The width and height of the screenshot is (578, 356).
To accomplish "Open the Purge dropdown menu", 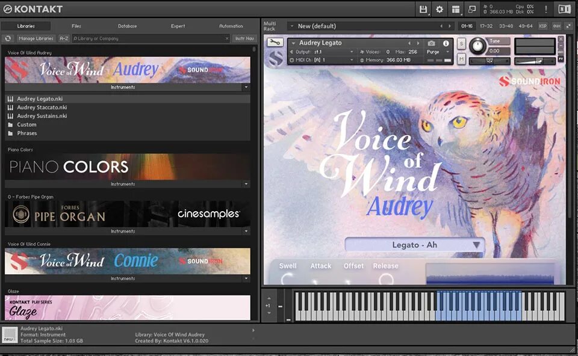I will pyautogui.click(x=438, y=52).
